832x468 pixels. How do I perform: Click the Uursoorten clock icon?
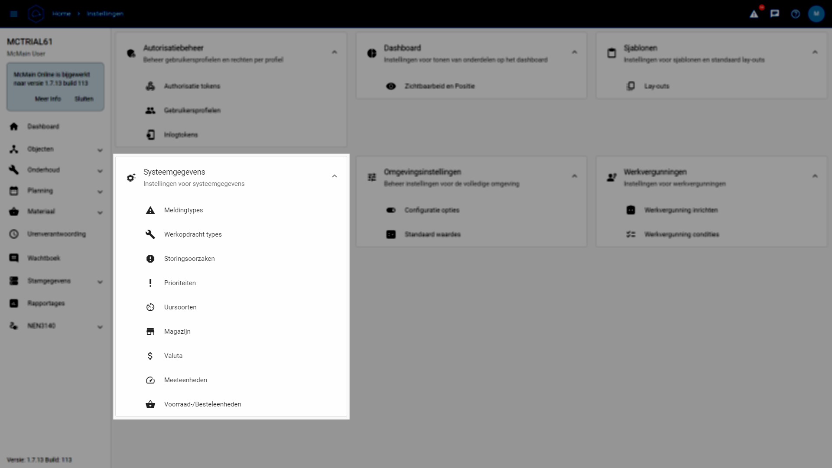[x=150, y=307]
